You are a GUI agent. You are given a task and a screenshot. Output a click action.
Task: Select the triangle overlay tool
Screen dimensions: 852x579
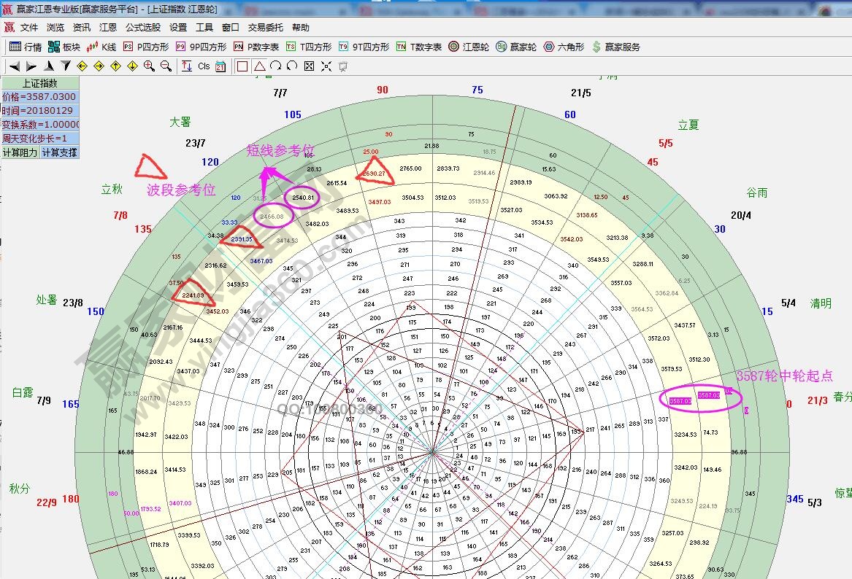(259, 66)
